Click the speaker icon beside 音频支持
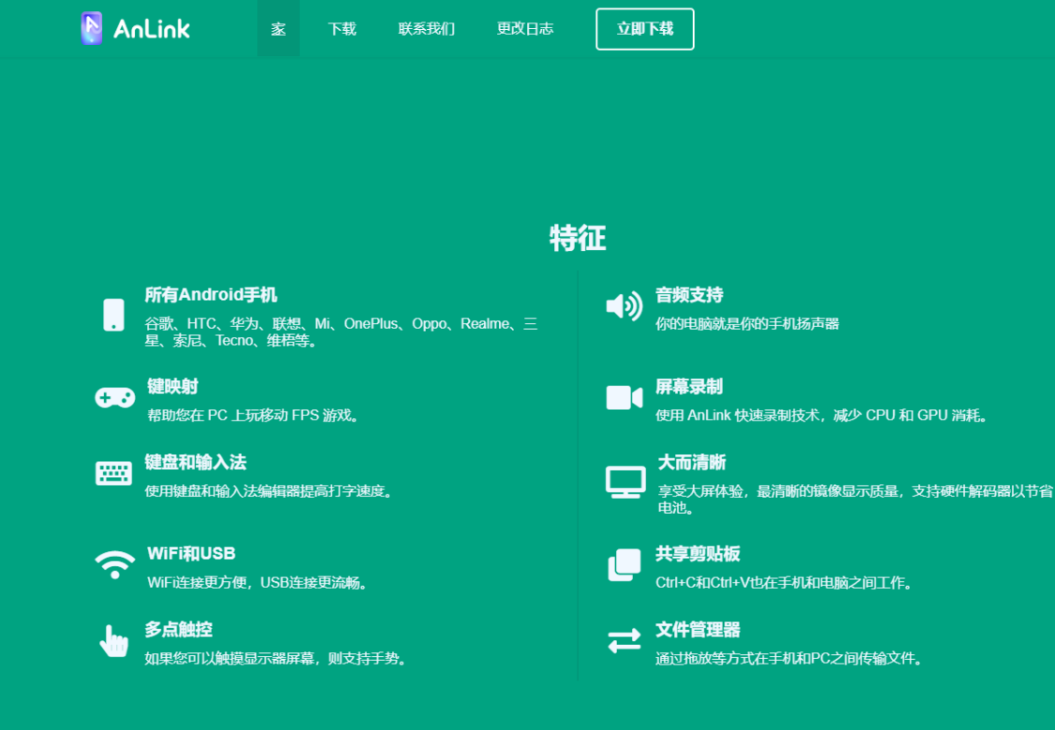The image size is (1055, 730). 624,306
